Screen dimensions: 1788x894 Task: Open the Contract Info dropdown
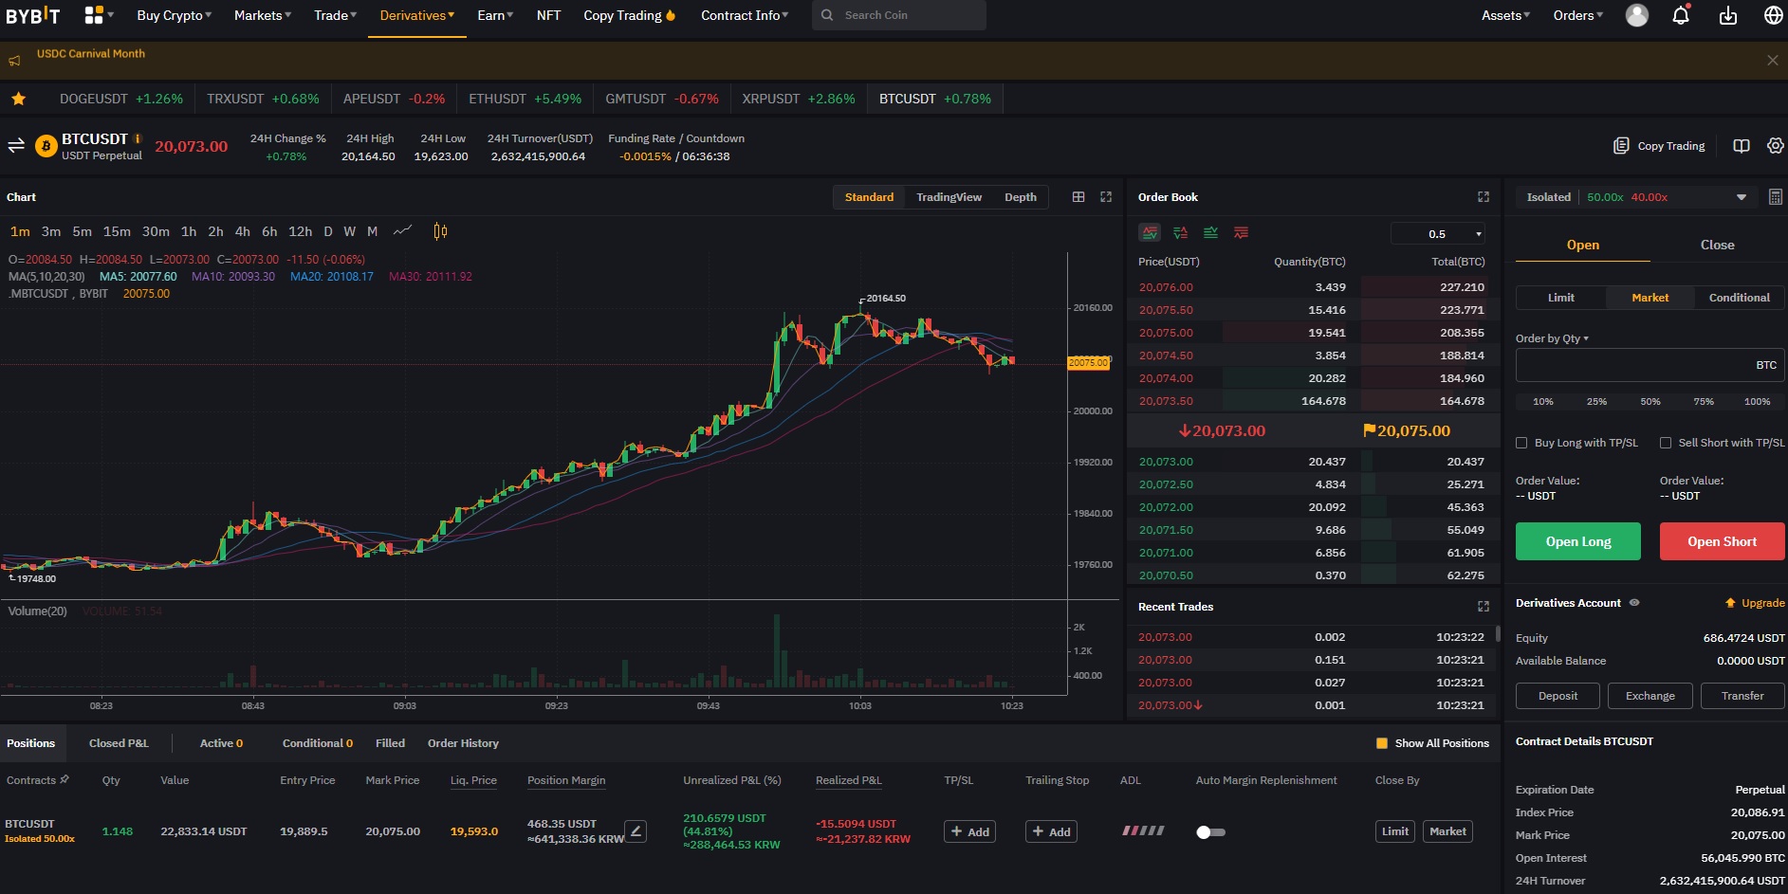[x=745, y=15]
